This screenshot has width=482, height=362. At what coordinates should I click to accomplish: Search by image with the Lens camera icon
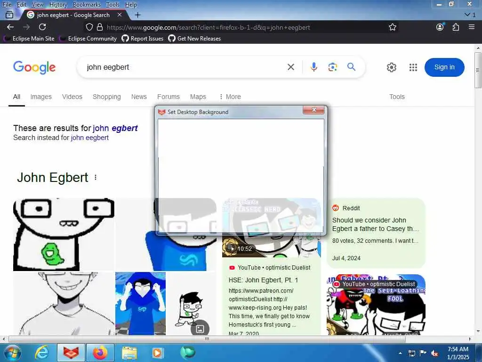coord(333,67)
